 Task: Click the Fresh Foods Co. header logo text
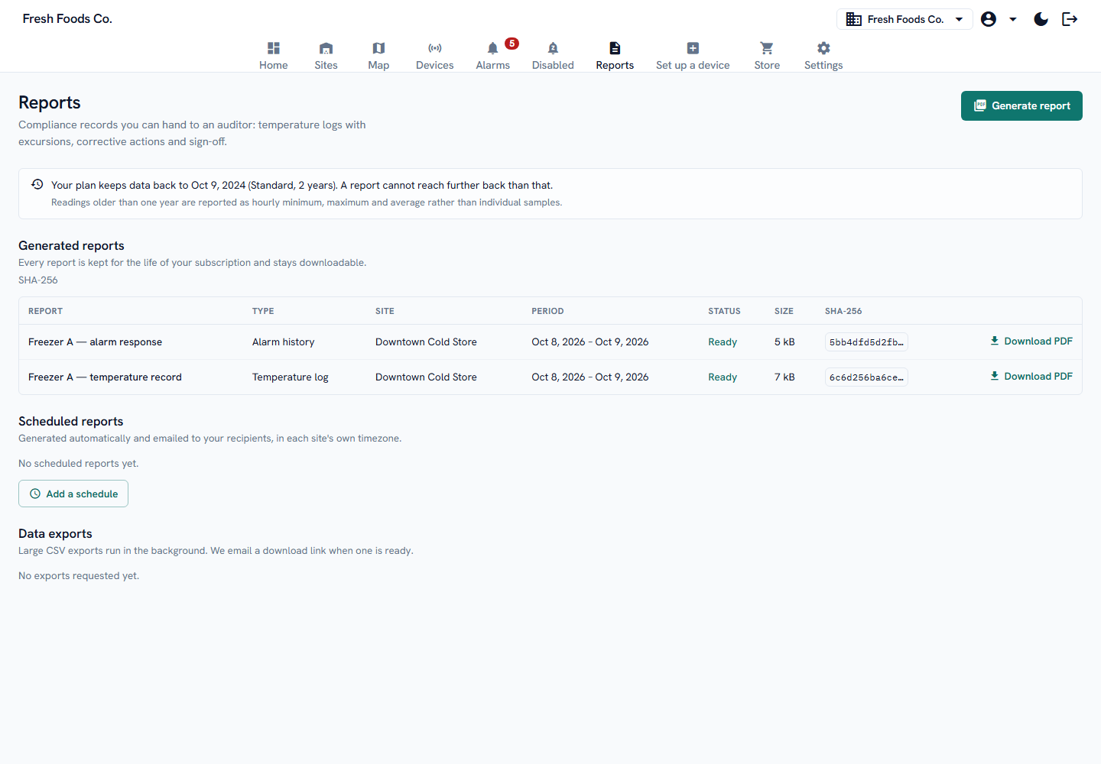tap(67, 19)
